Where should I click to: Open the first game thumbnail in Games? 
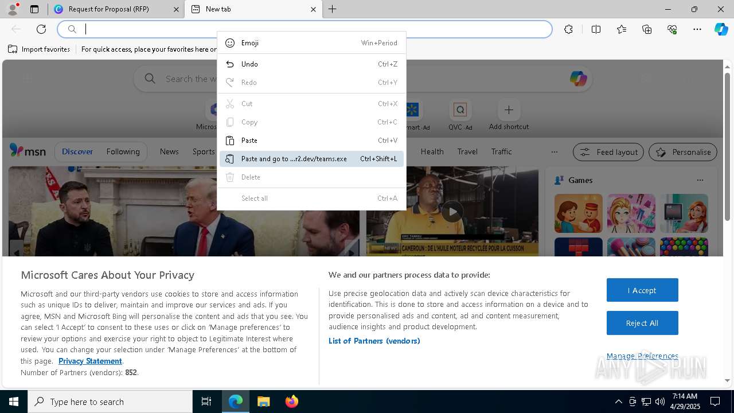(x=578, y=213)
